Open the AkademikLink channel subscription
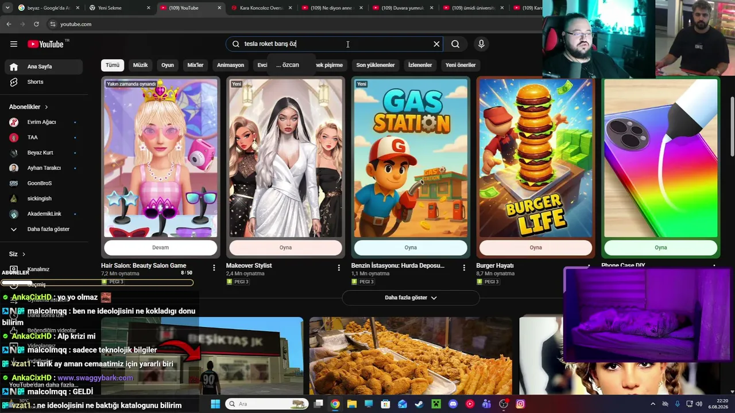735x413 pixels. click(44, 214)
